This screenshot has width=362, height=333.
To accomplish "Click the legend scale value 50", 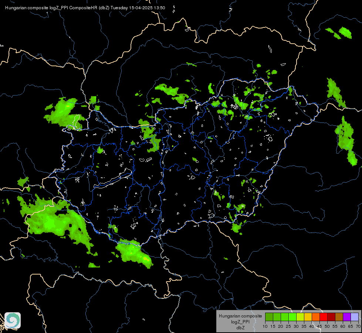I will [x=327, y=326].
